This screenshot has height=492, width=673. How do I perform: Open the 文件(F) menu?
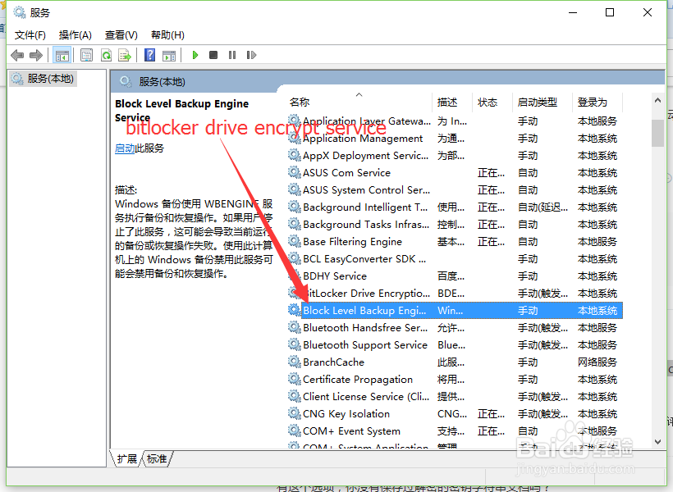pos(30,34)
